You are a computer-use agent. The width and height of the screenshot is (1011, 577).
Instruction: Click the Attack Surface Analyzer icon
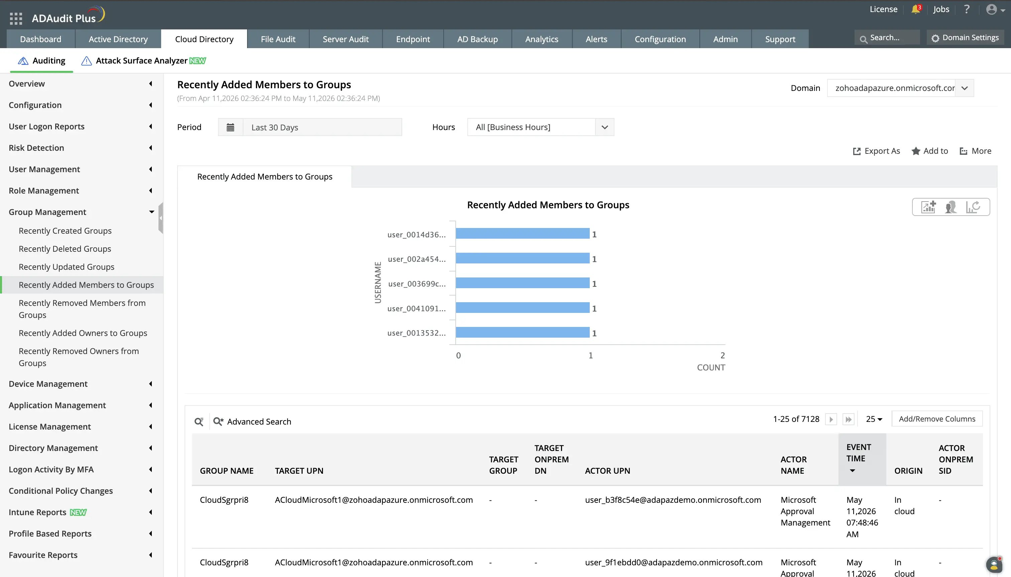coord(86,61)
